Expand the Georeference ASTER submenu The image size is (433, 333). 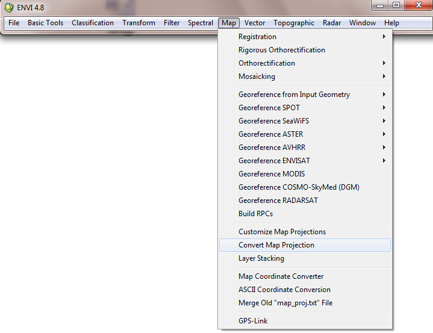[305, 134]
